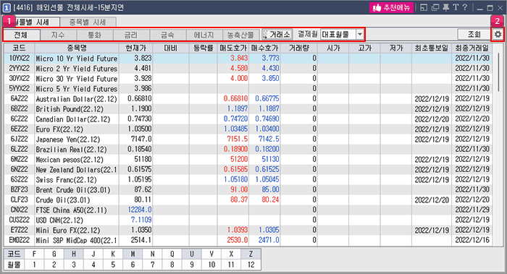The width and height of the screenshot is (507, 274).
Task: Select the Crude Oil(23.01) row
Action: click(248, 200)
